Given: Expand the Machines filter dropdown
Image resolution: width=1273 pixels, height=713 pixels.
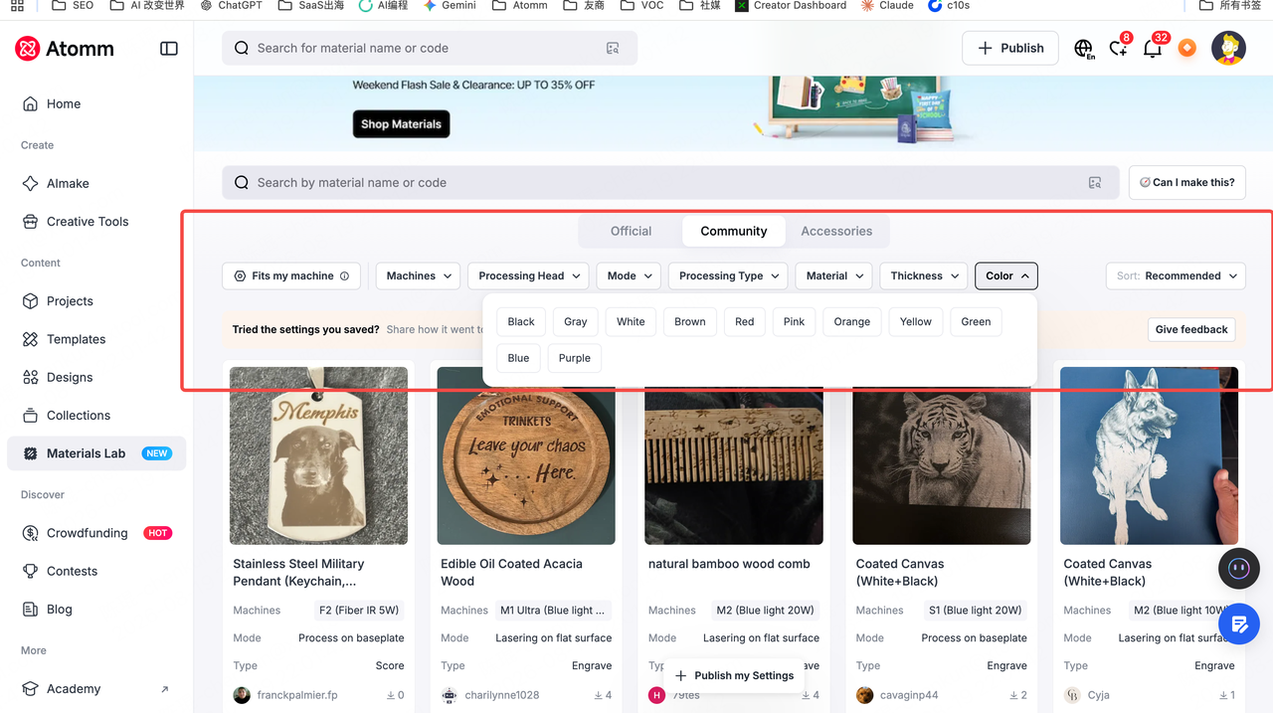Looking at the screenshot, I should [x=418, y=276].
